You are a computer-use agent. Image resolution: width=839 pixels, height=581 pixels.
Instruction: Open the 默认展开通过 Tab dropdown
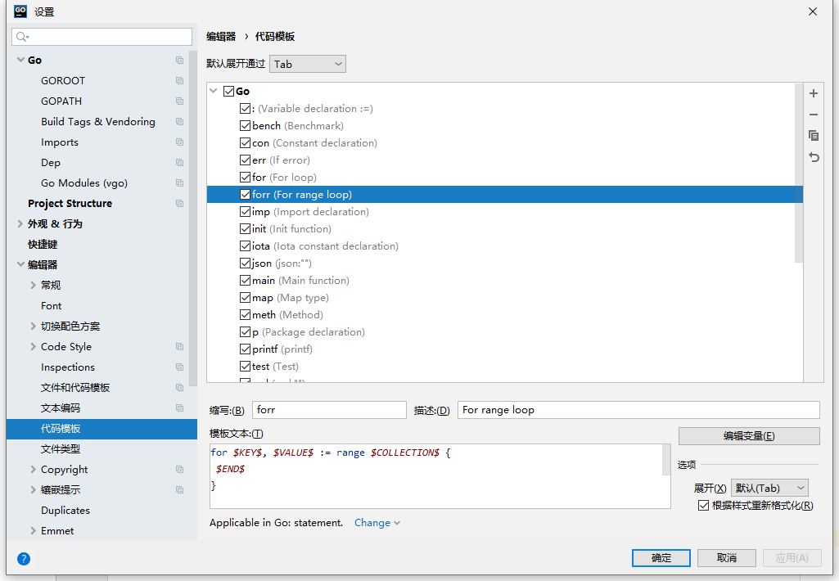point(308,64)
